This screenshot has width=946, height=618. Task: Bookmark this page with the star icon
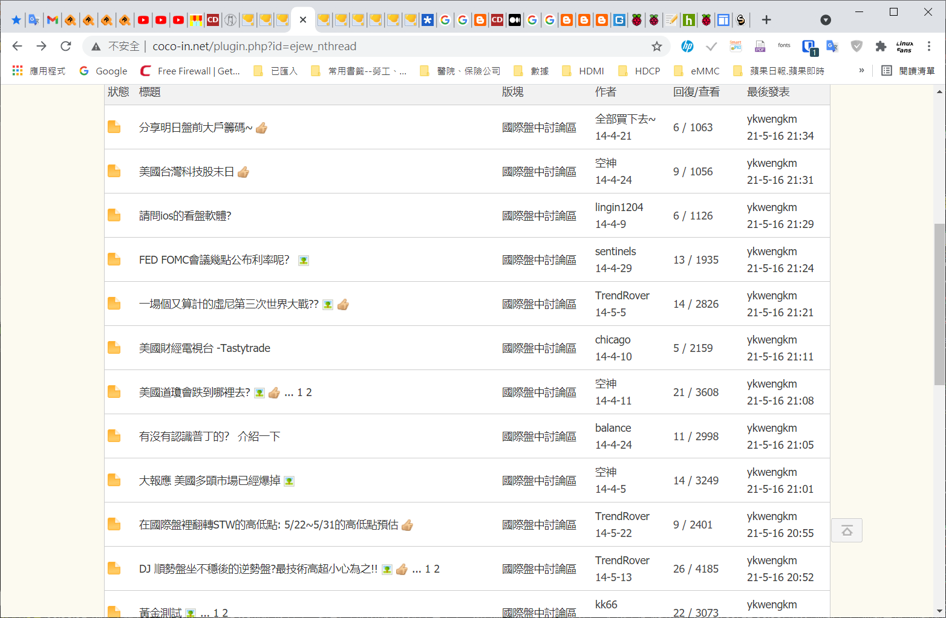657,47
